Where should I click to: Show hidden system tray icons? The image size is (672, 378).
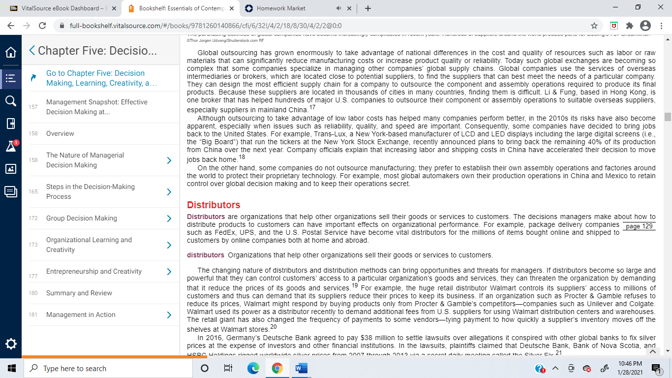pos(555,368)
